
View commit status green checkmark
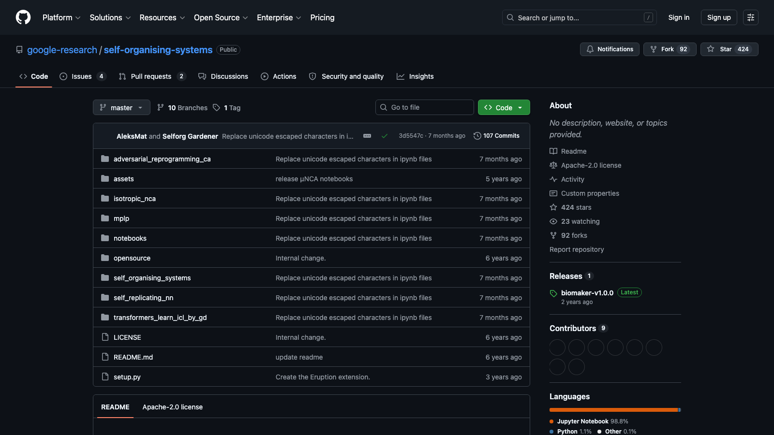coord(385,136)
